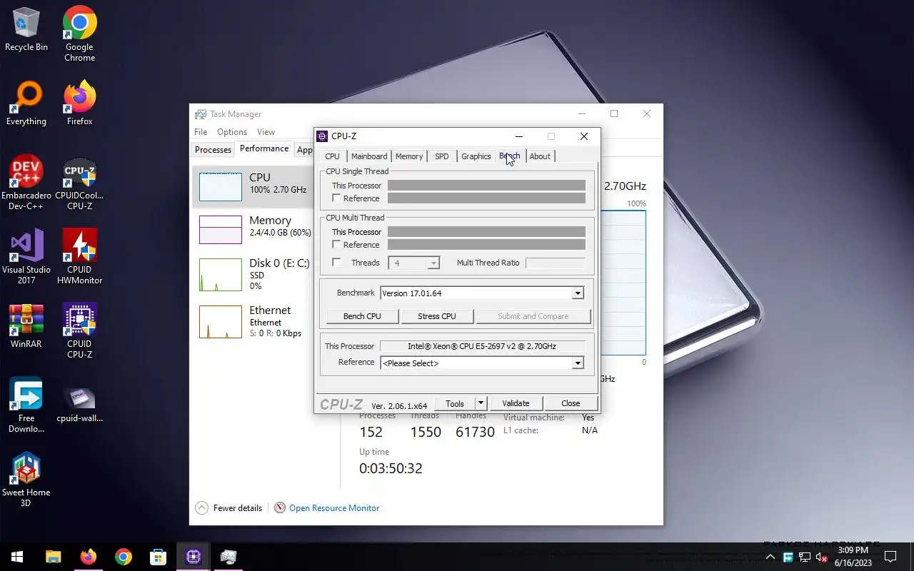This screenshot has height=571, width=914.
Task: Switch to the About tab
Action: pyautogui.click(x=540, y=156)
